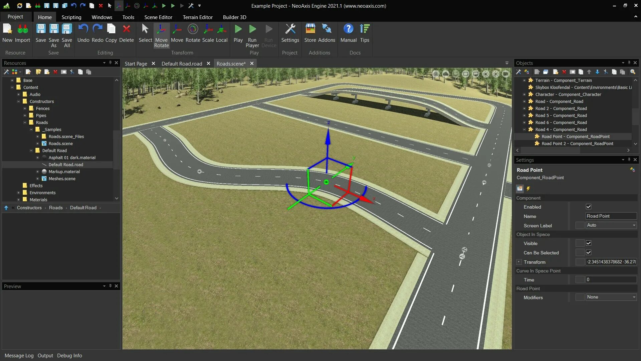Click the Undo icon in ribbon
The height and width of the screenshot is (361, 641).
pyautogui.click(x=83, y=29)
